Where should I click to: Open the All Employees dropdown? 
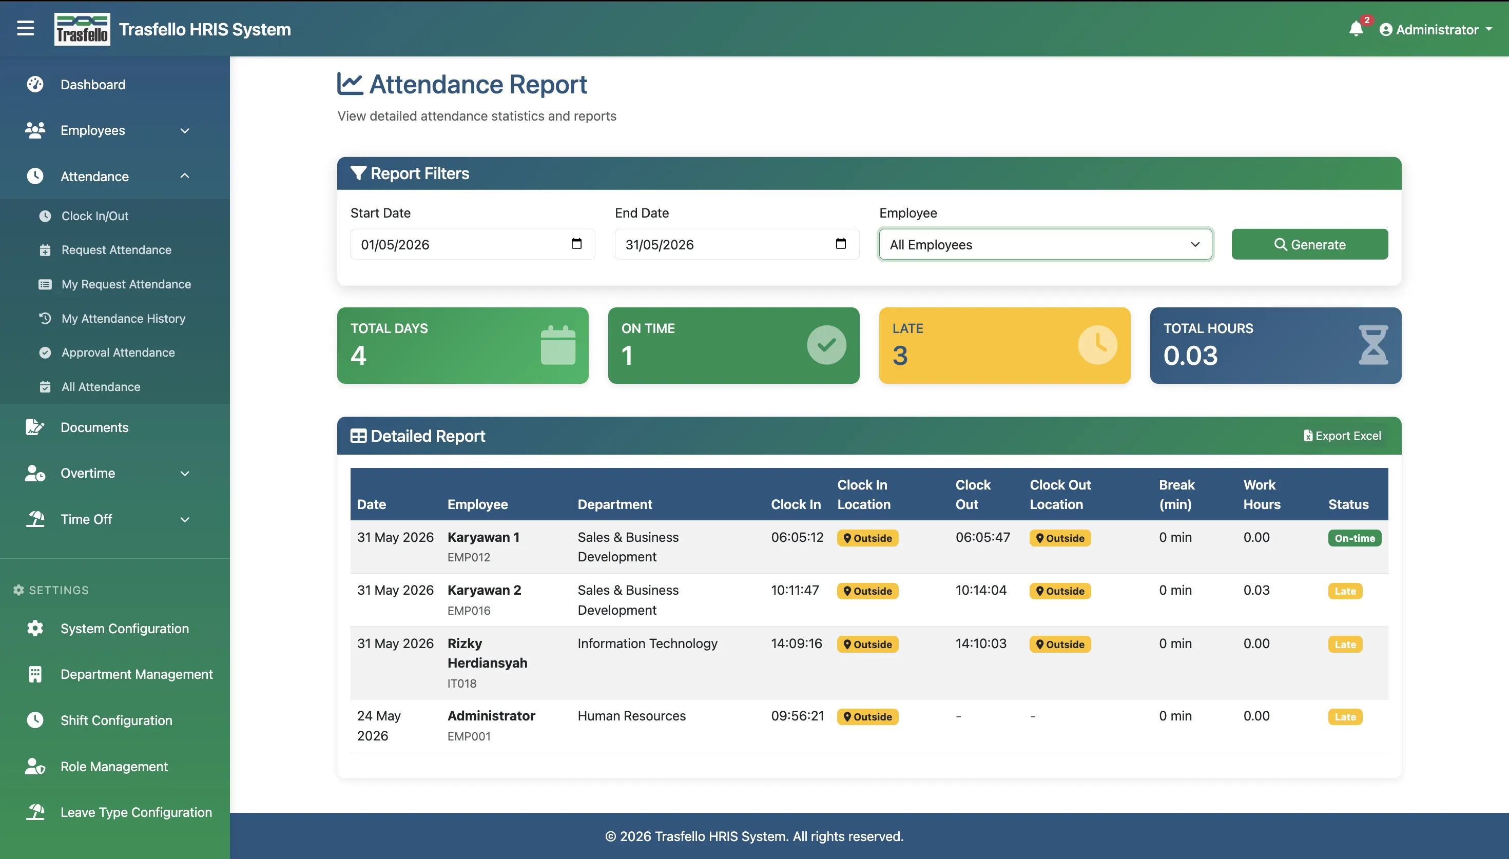click(x=1046, y=244)
